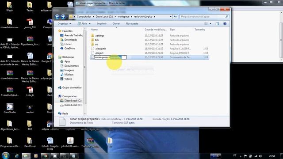Click the network signal tray icon
Screen dimensions: 283x159
tap(256, 156)
